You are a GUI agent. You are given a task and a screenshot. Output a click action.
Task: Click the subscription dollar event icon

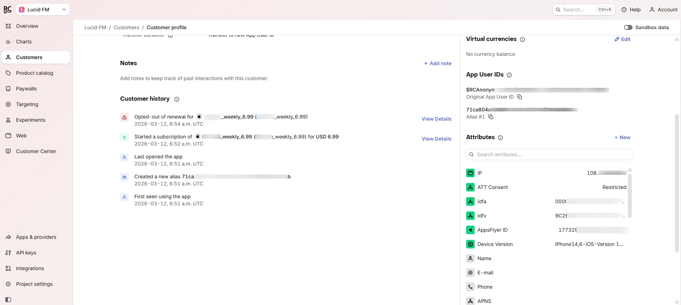click(x=124, y=137)
